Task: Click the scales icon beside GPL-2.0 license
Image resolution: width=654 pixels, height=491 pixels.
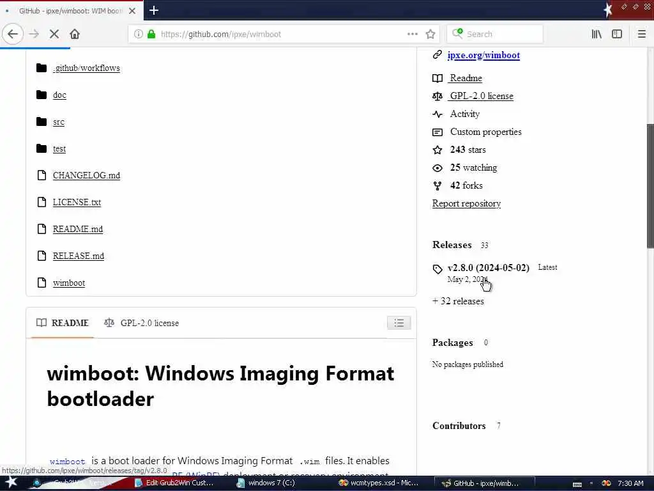Action: tap(437, 97)
